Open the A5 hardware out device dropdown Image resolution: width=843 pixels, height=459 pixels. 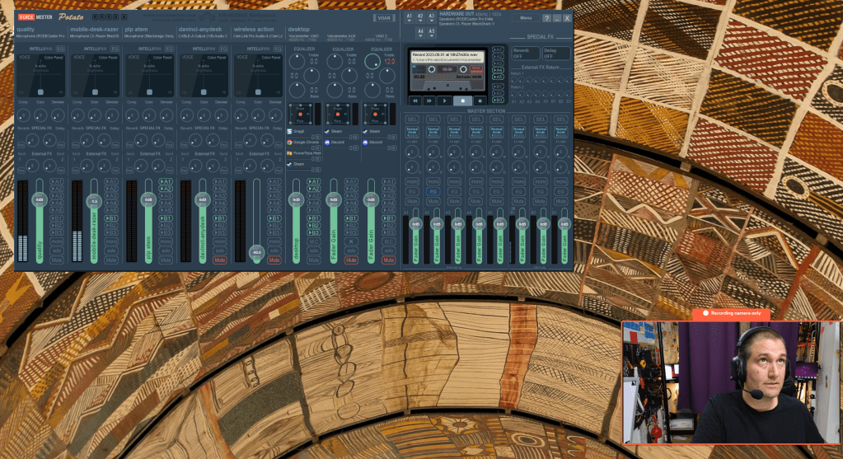(431, 33)
